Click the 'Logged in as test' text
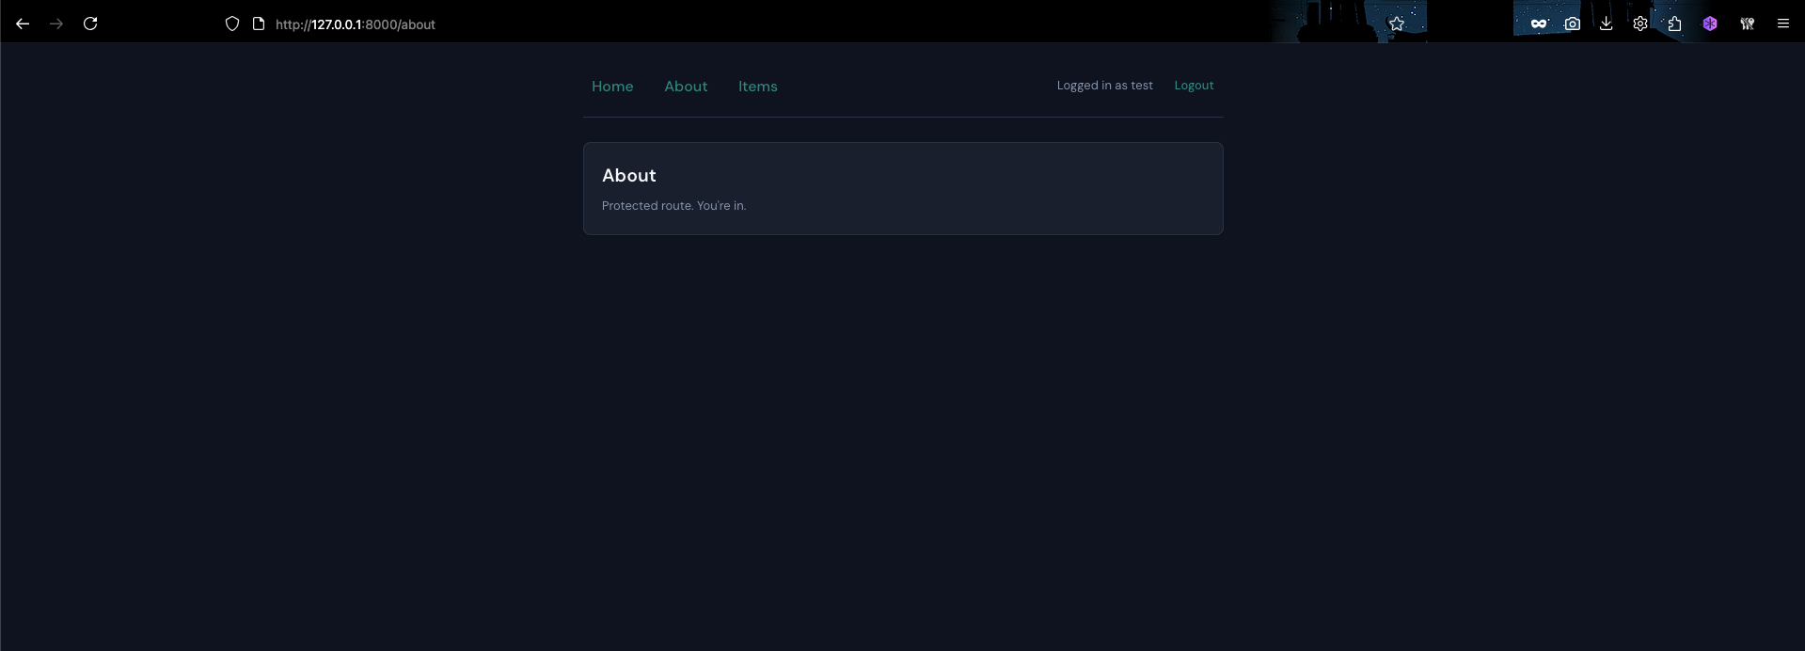This screenshot has height=651, width=1805. (x=1104, y=86)
